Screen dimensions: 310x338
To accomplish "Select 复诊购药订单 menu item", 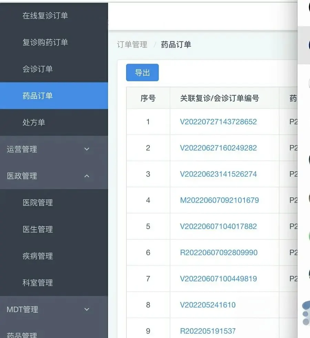I will pyautogui.click(x=45, y=42).
